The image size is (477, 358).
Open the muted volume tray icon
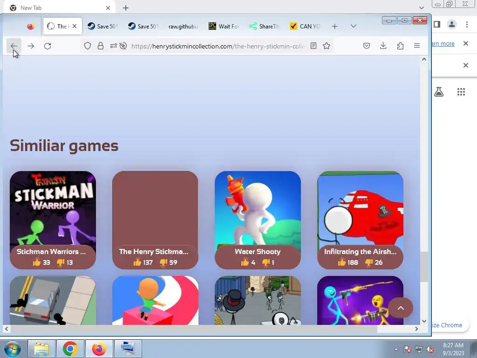click(x=430, y=350)
